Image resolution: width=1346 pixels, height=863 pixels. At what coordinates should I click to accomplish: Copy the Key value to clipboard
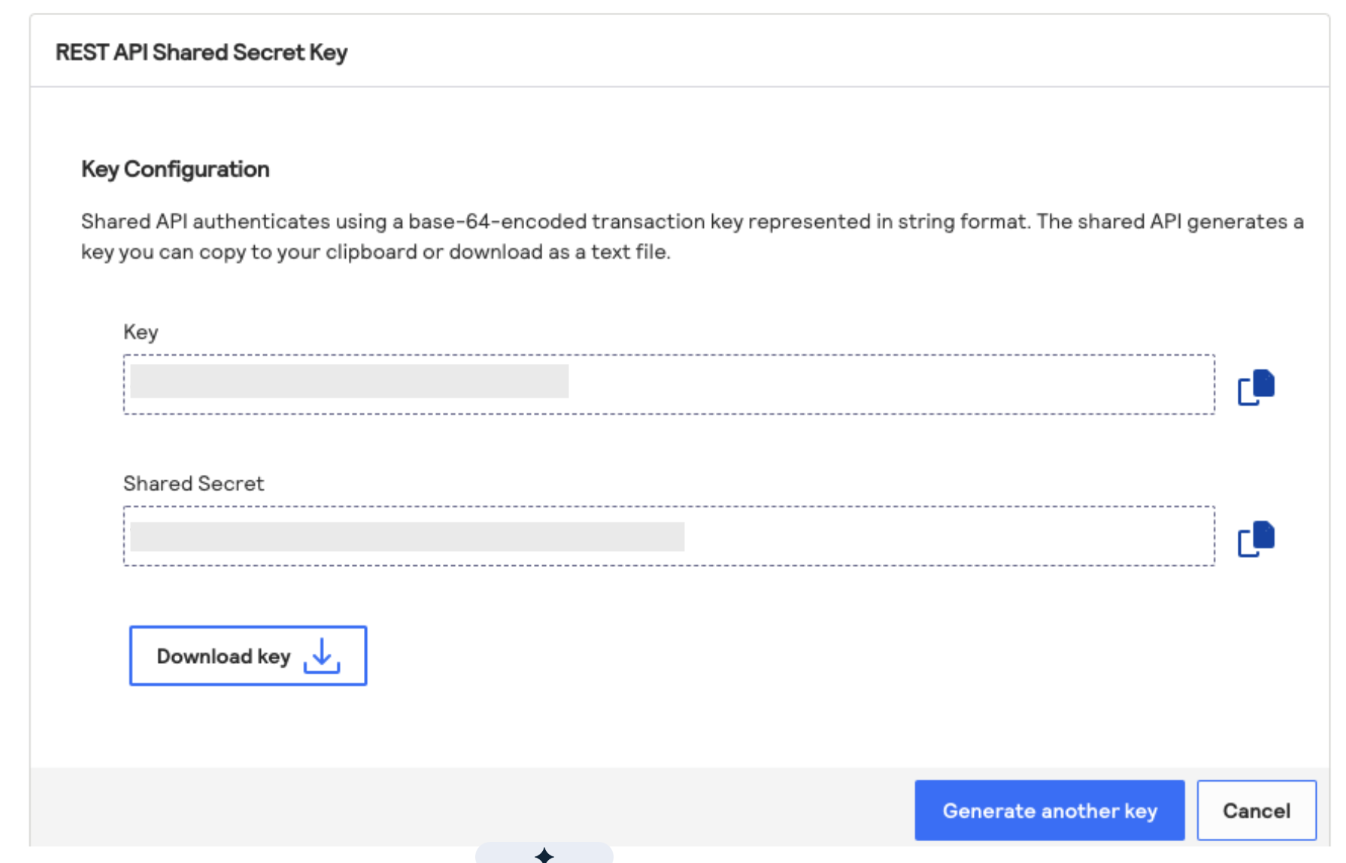[x=1256, y=387]
